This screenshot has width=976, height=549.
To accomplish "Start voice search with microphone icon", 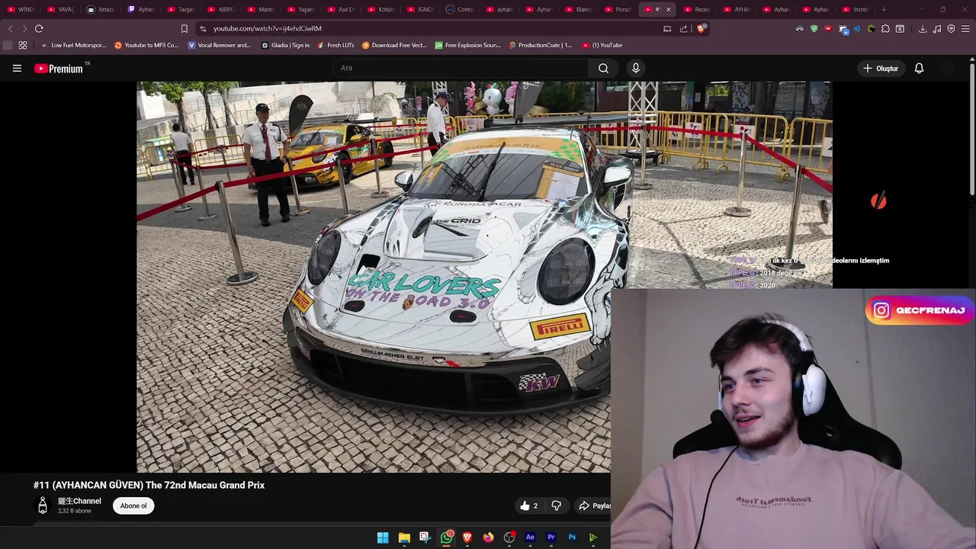I will (636, 68).
